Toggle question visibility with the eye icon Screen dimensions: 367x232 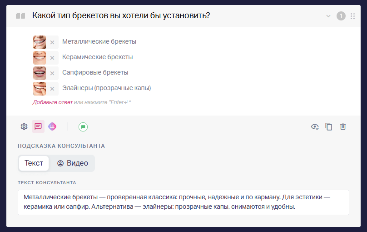(315, 127)
